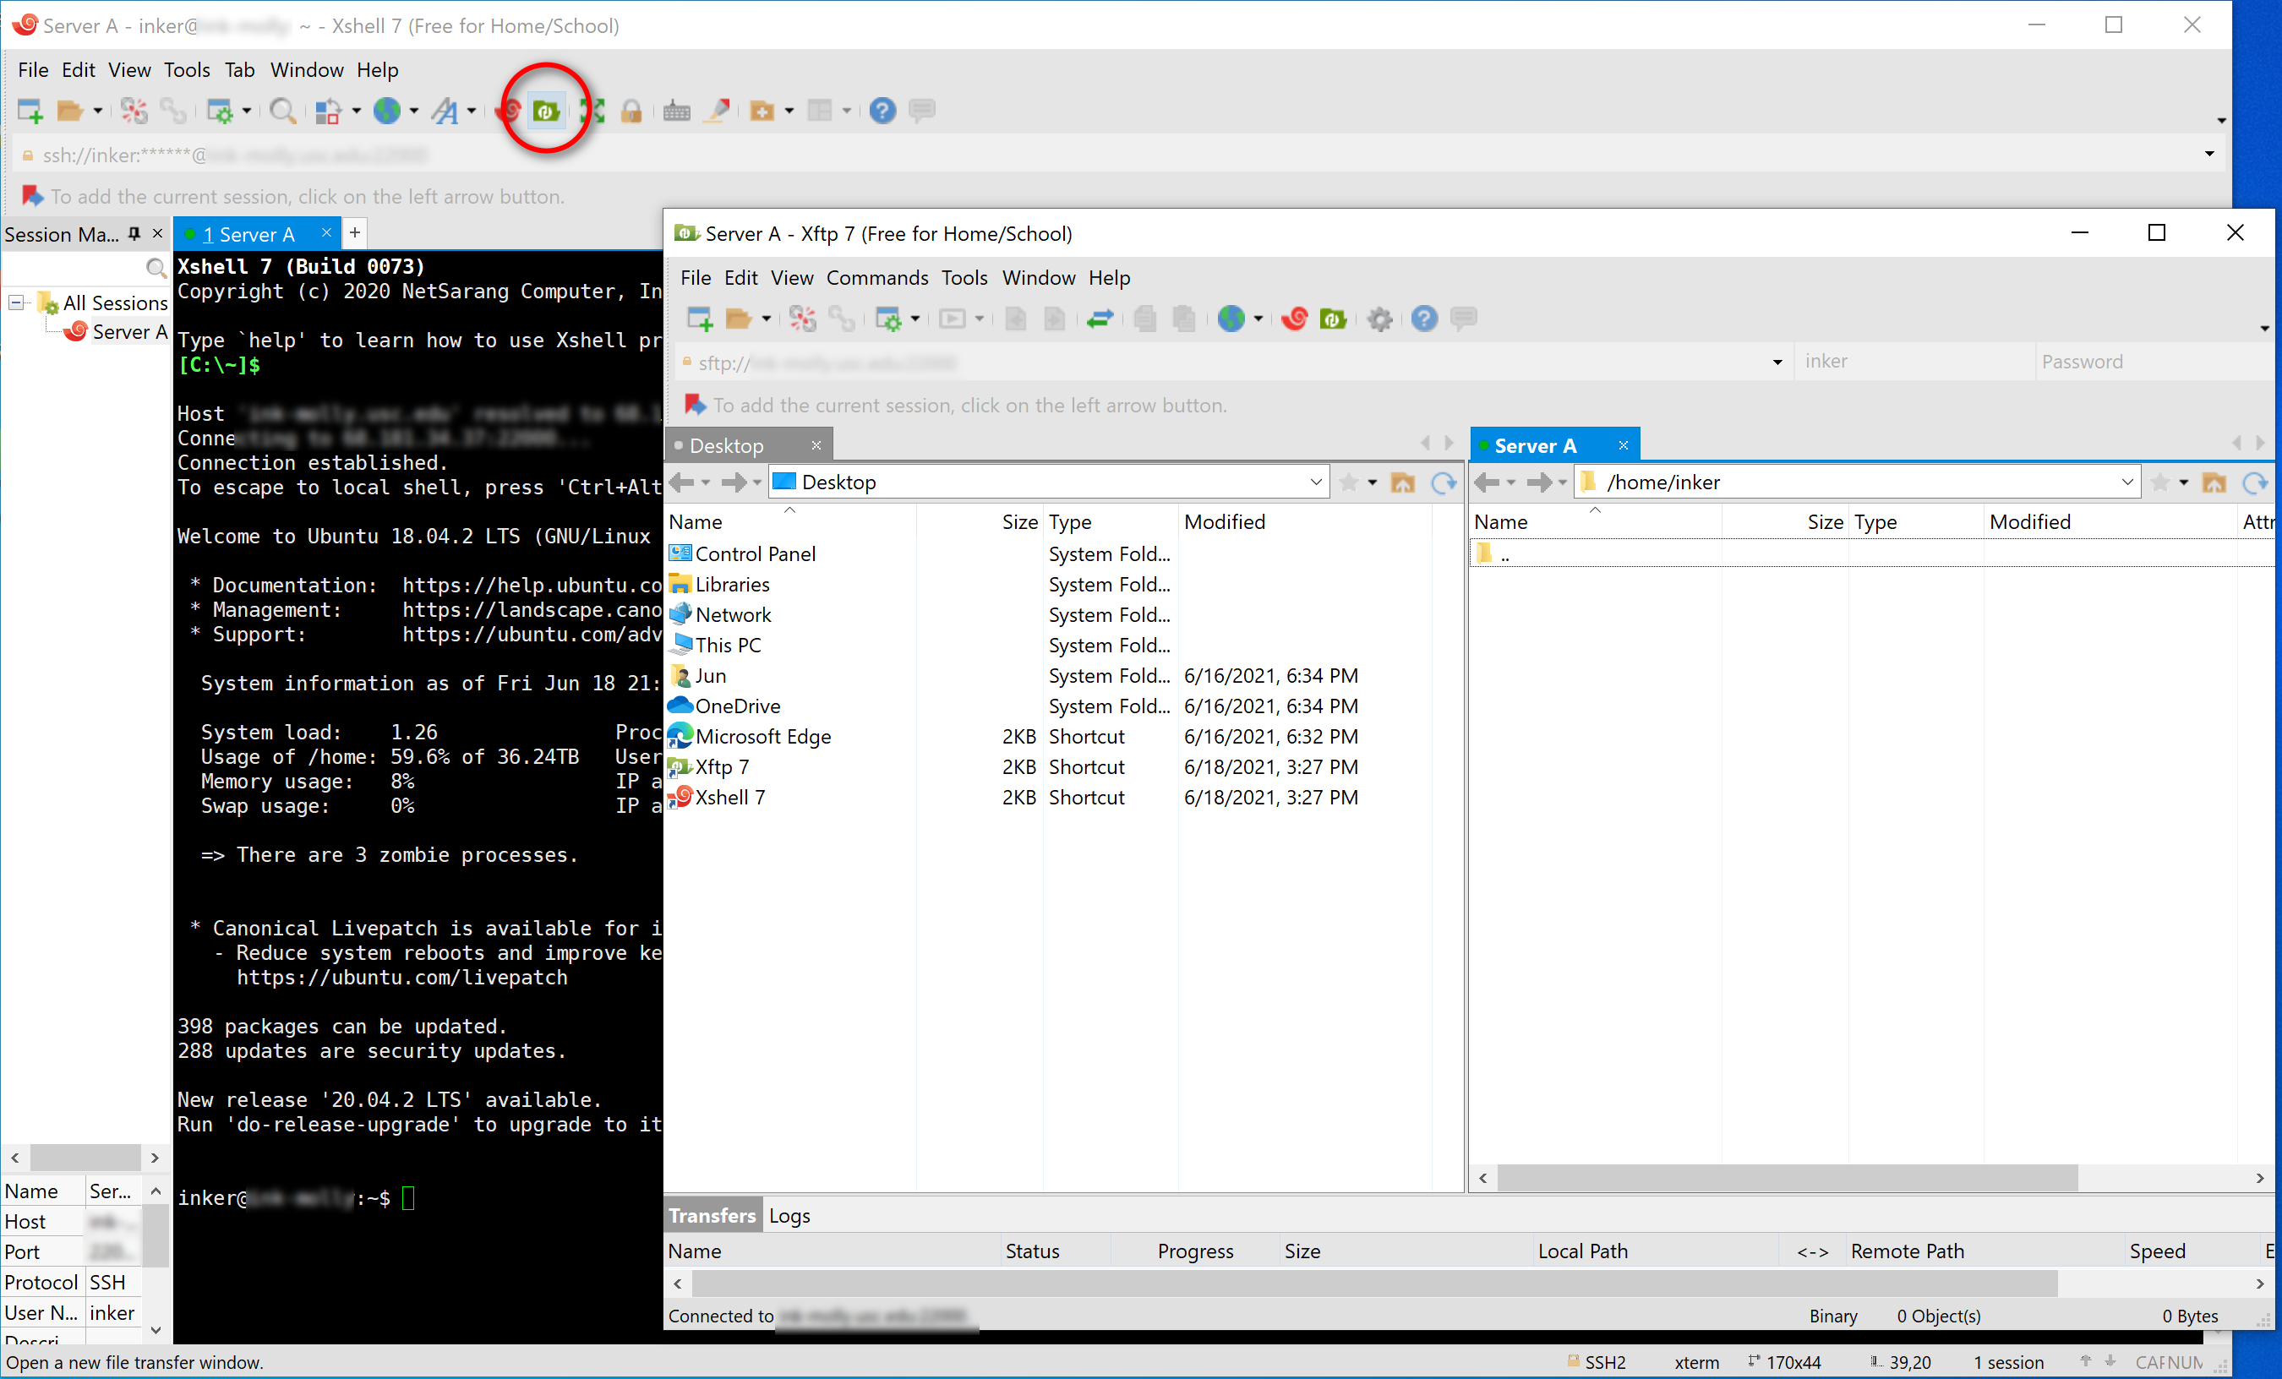Create new session icon in Xftp toolbar
The image size is (2282, 1379).
699,319
